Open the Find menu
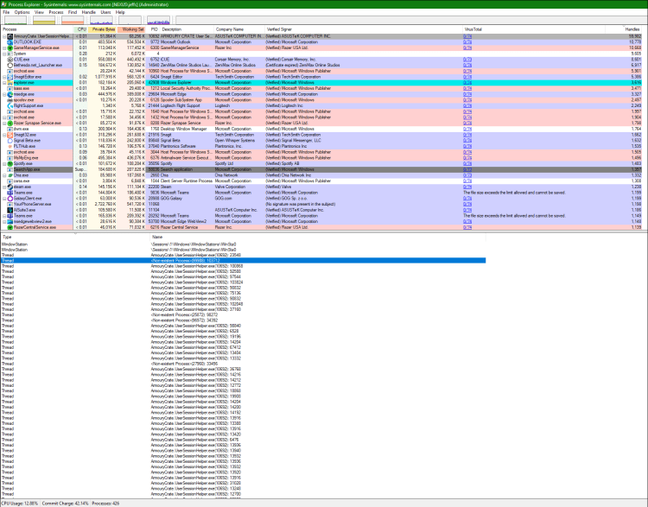The height and width of the screenshot is (507, 648). (x=73, y=12)
